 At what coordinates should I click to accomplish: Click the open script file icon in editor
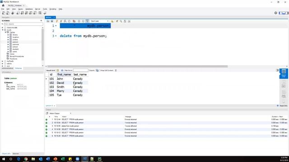(48, 21)
